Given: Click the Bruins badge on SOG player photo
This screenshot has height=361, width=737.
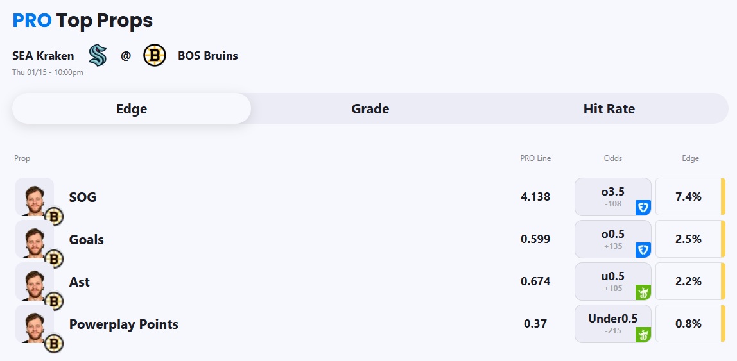Looking at the screenshot, I should click(x=55, y=217).
